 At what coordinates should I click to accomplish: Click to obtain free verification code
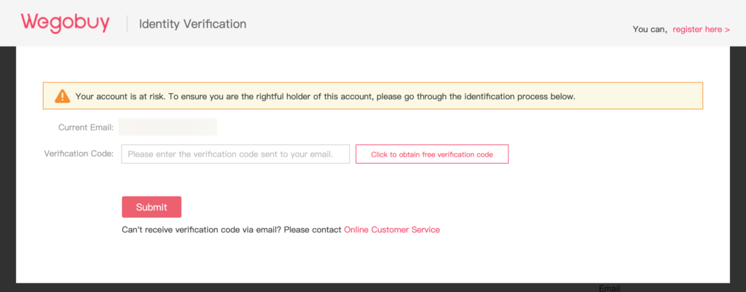pyautogui.click(x=432, y=154)
